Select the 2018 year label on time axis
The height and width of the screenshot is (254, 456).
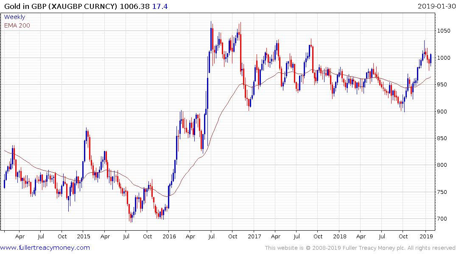point(340,236)
